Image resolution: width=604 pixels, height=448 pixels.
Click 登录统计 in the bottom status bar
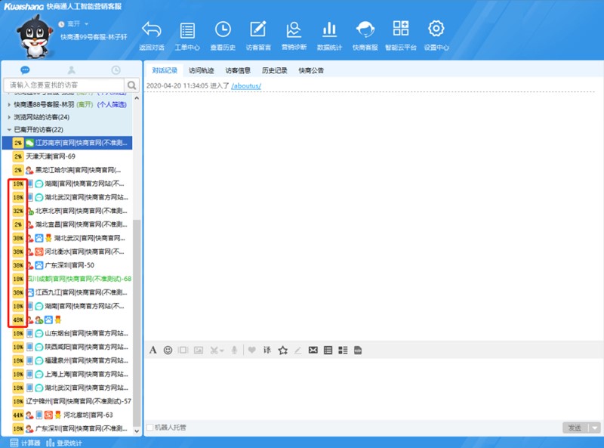pyautogui.click(x=69, y=443)
